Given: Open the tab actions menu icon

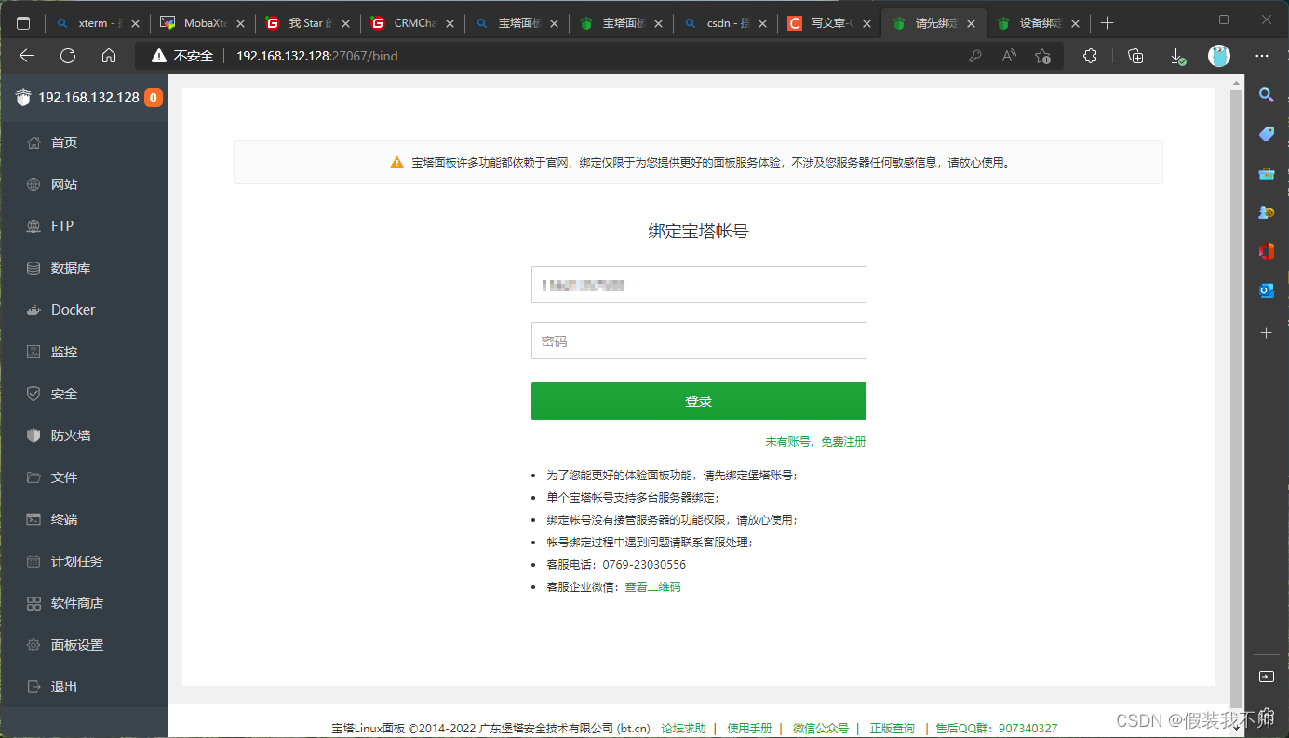Looking at the screenshot, I should pos(23,23).
